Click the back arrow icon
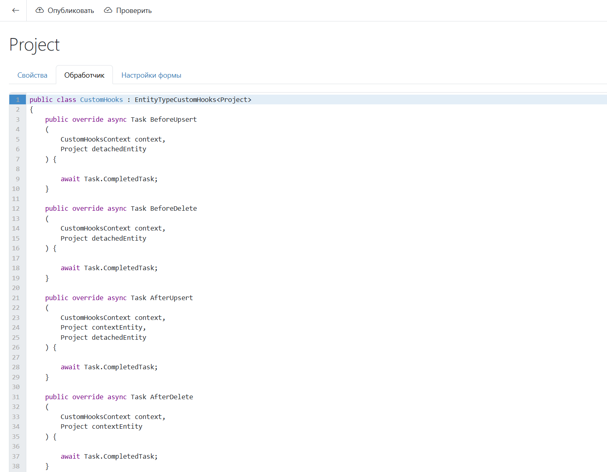This screenshot has width=607, height=472. (16, 11)
